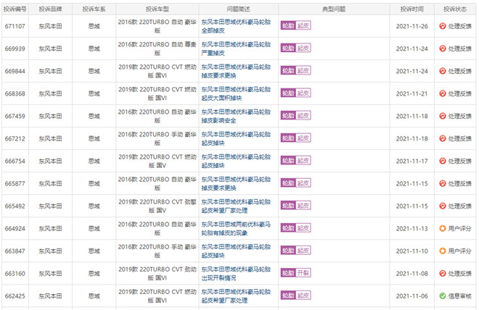Click orange star icon for complaint 664924
This screenshot has height=310, width=479.
(x=442, y=229)
